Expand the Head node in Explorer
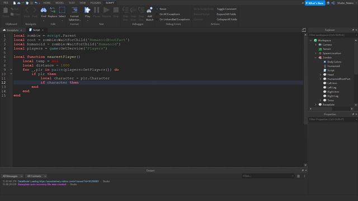Viewport: 358px width, 201px height. point(321,74)
